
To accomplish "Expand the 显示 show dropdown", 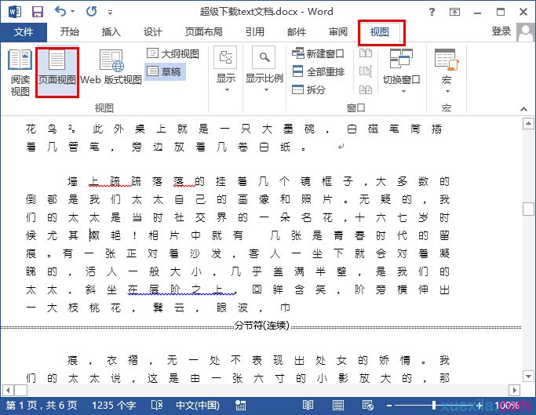I will tap(226, 68).
